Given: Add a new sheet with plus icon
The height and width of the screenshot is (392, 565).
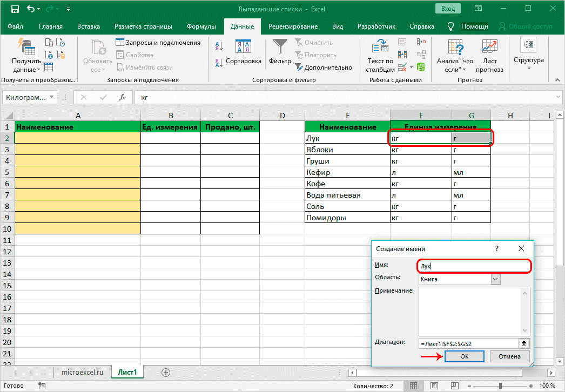Looking at the screenshot, I should click(166, 372).
